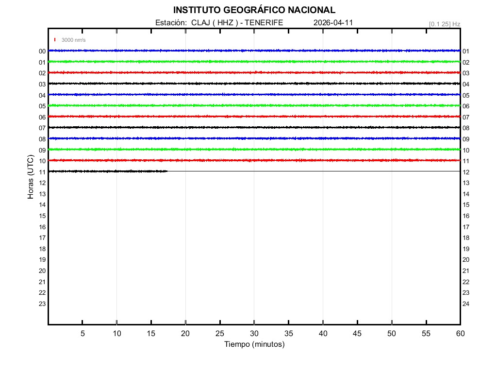Click the '[0.1 25] Hz' filter label
The width and height of the screenshot is (497, 373).
[444, 24]
